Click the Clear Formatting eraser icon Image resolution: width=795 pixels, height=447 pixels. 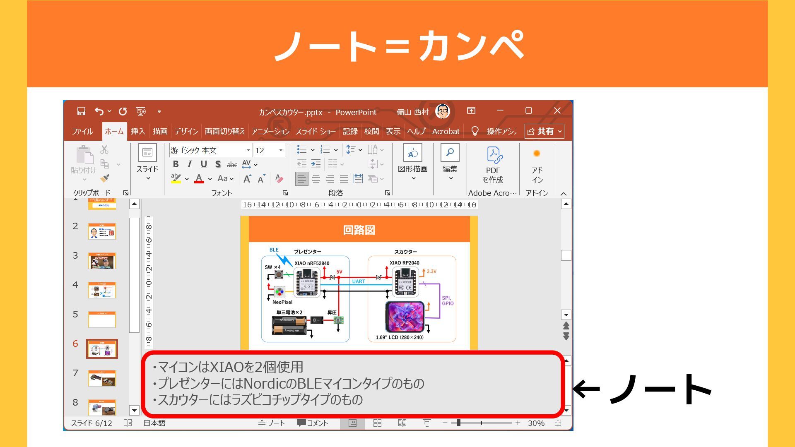click(279, 179)
